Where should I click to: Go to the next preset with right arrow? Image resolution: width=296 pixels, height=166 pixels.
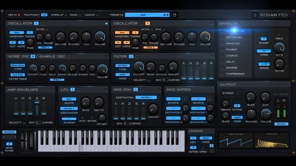[x=167, y=15]
